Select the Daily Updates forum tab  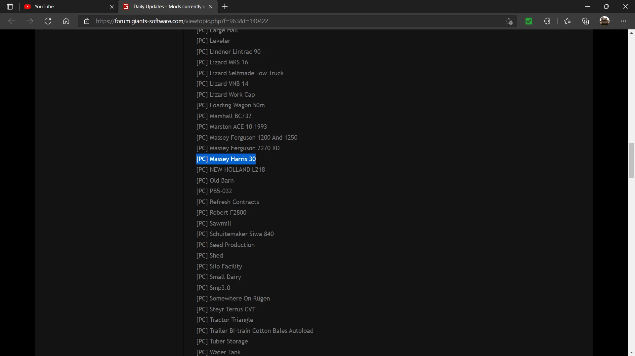click(x=165, y=7)
